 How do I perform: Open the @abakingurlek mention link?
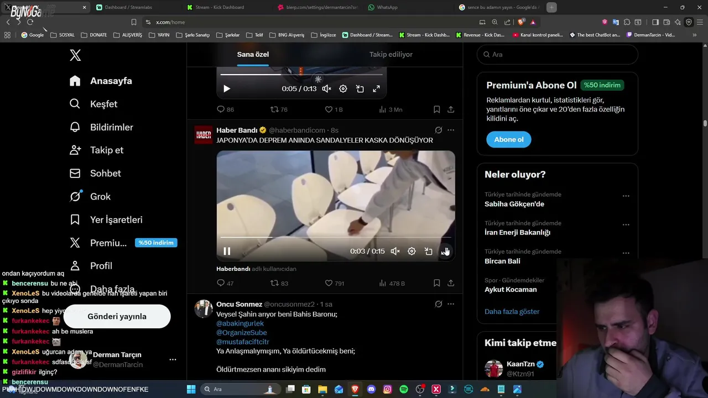(x=240, y=323)
